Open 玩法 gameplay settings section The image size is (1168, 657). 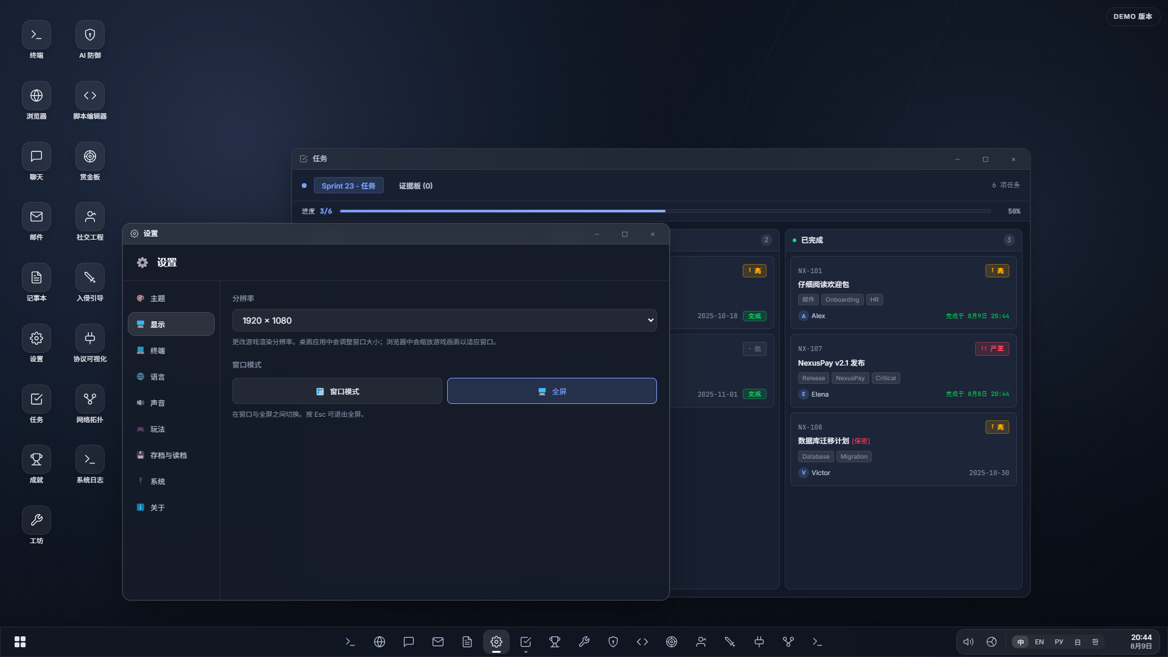[171, 429]
